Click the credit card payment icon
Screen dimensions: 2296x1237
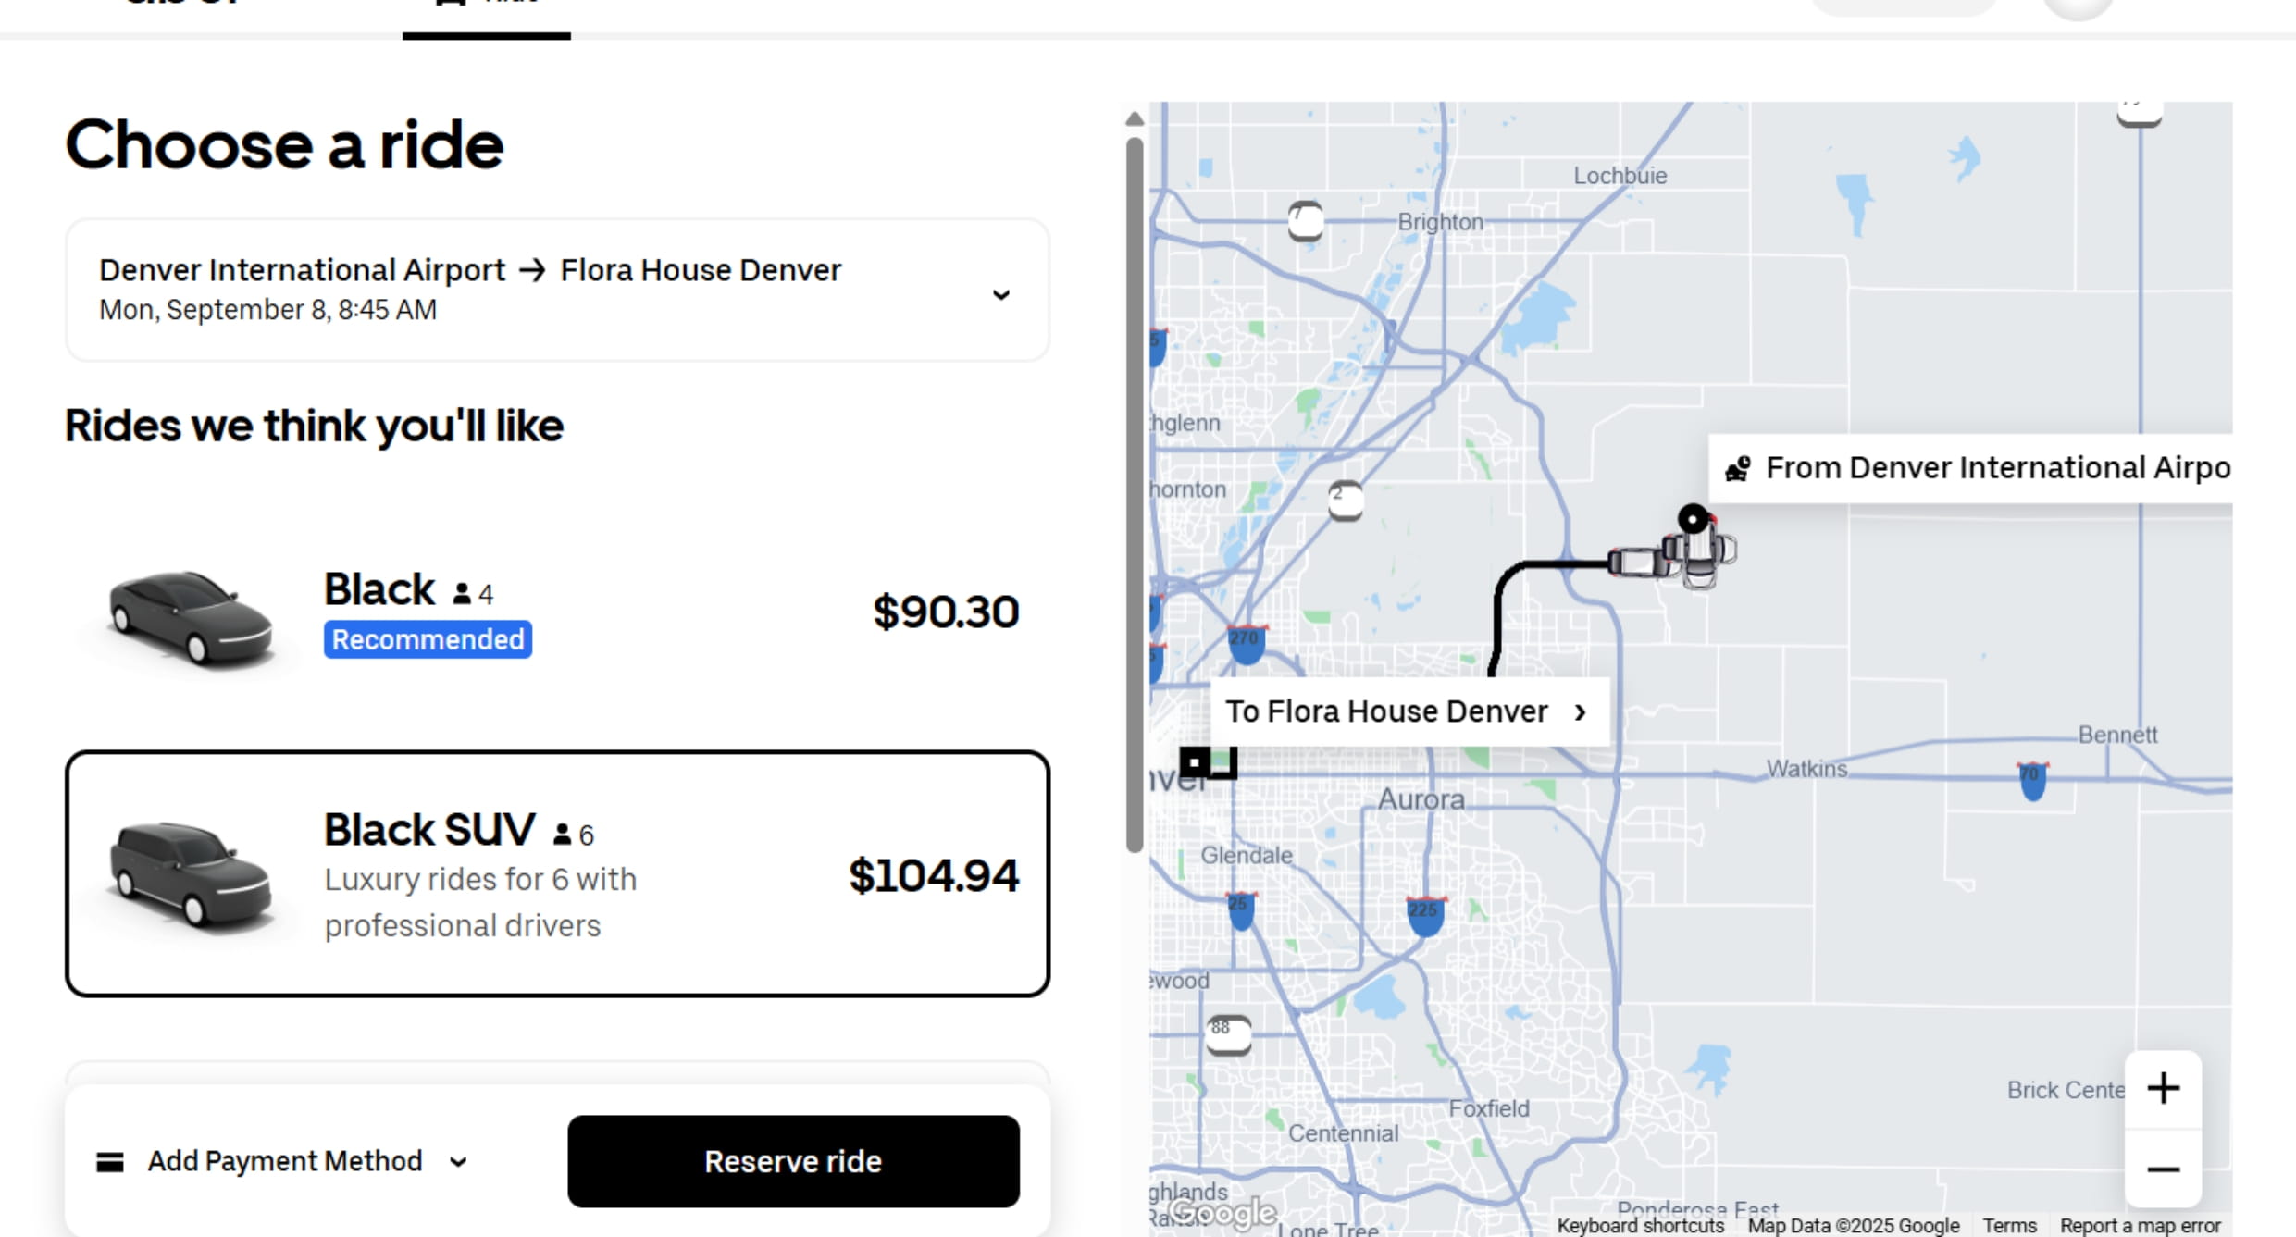tap(110, 1162)
